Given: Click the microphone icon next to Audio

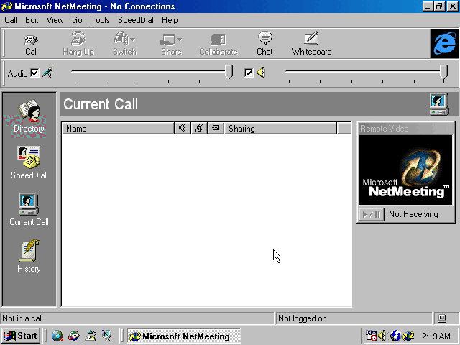Looking at the screenshot, I should point(47,73).
